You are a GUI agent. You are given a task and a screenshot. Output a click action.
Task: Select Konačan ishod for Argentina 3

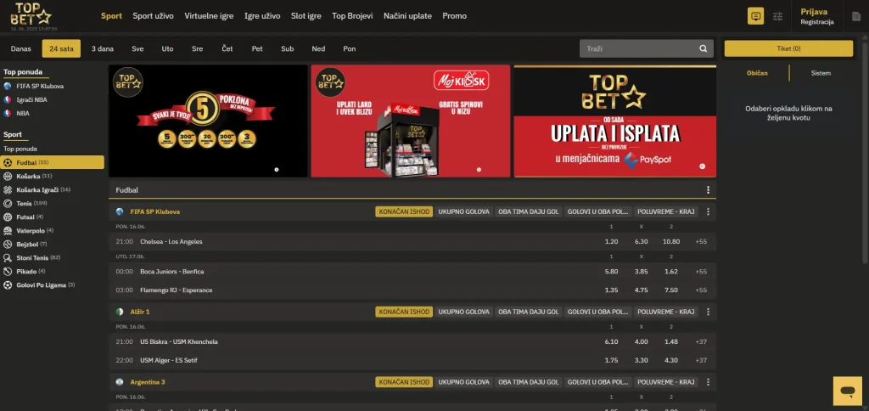404,382
